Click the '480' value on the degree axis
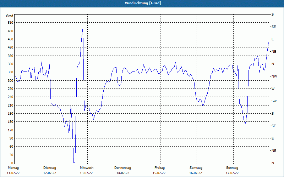 click(x=11, y=31)
